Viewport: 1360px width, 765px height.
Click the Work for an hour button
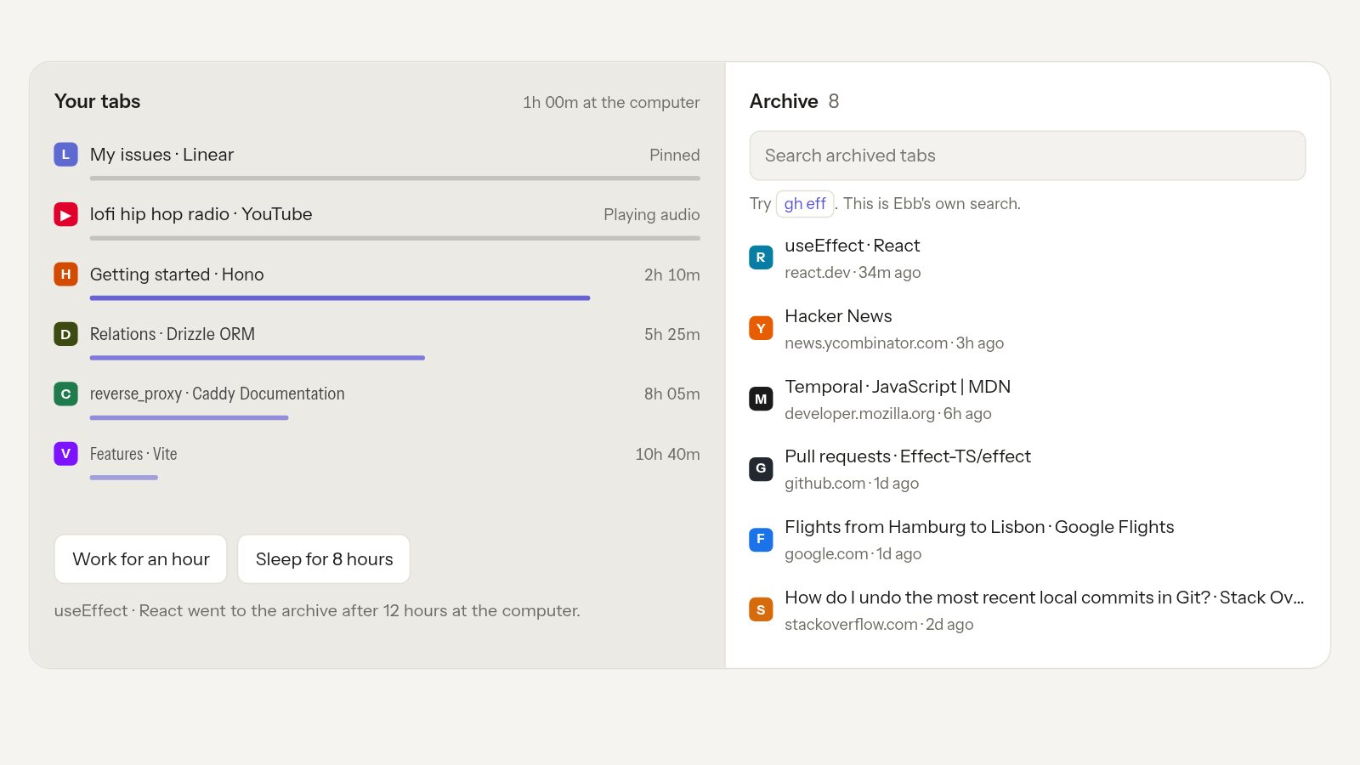click(x=141, y=559)
